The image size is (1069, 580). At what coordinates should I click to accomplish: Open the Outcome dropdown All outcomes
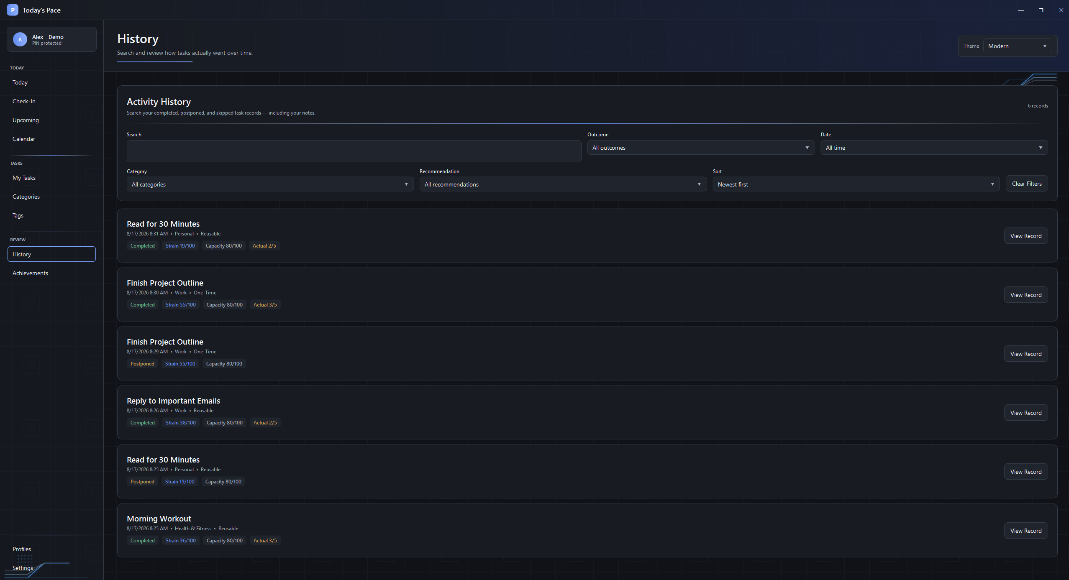[x=701, y=148]
